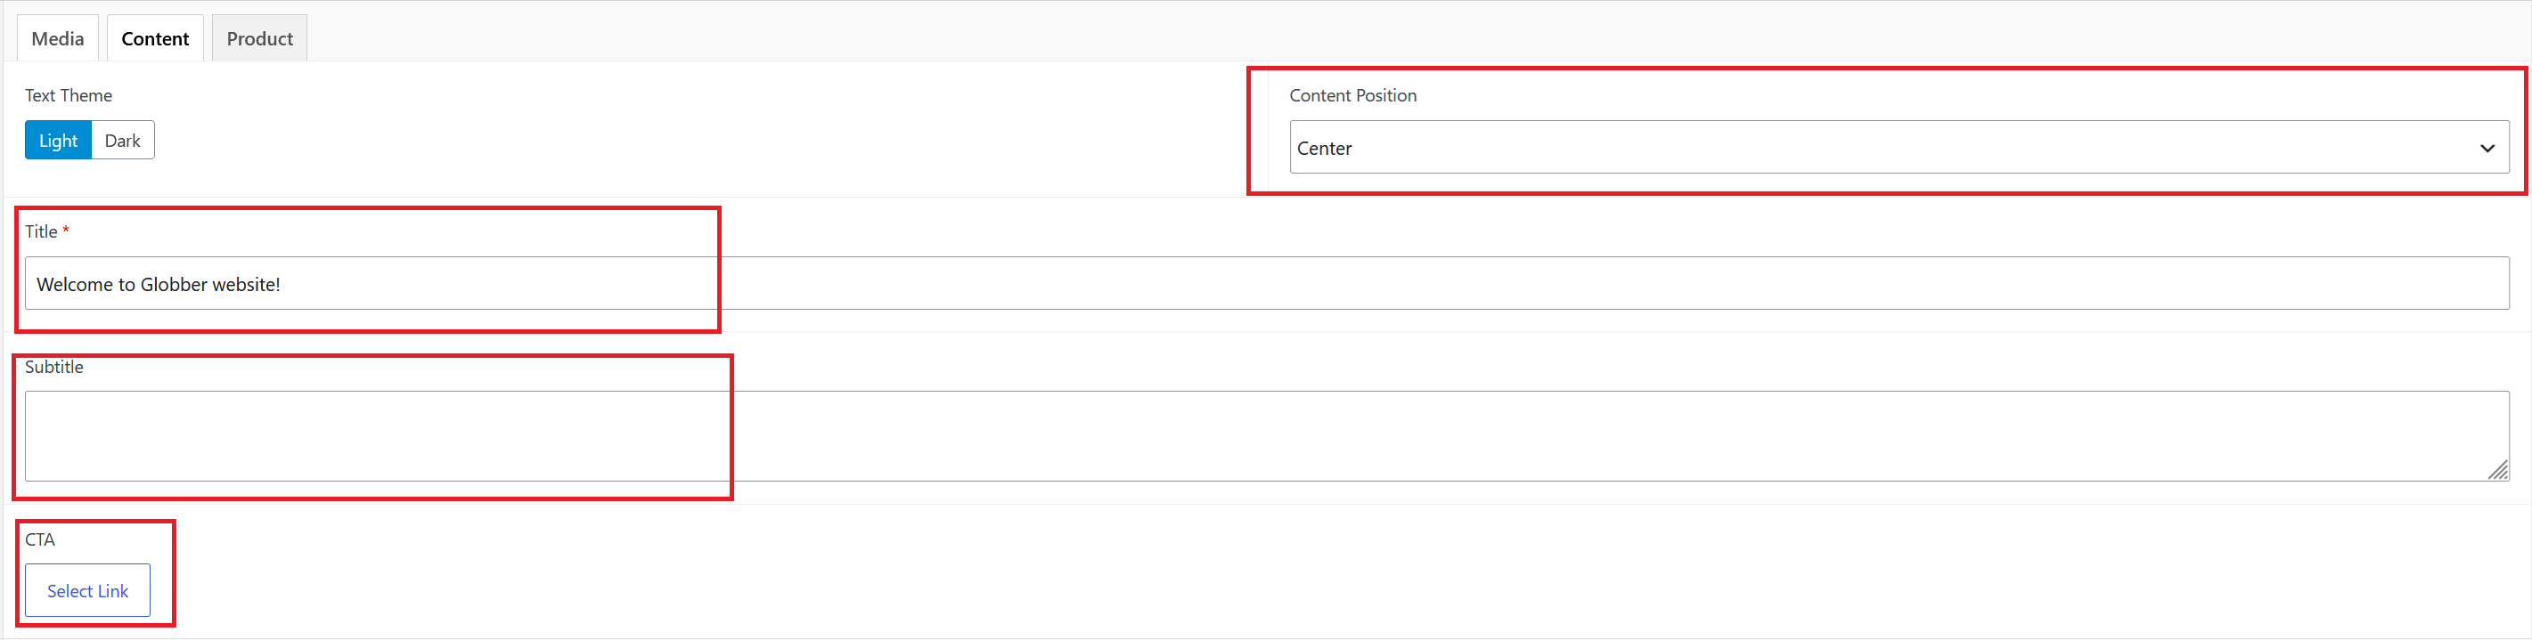Click the chevron arrow on Content Position

coord(2487,149)
